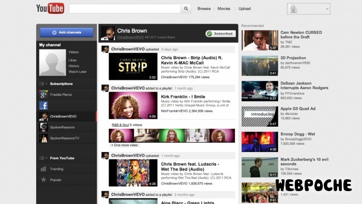Open Watch Later list
Viewport: 362px width, 204px height.
point(78,72)
